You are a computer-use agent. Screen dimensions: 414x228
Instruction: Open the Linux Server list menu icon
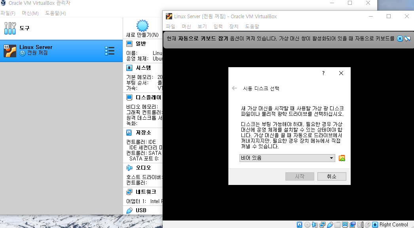click(x=110, y=51)
